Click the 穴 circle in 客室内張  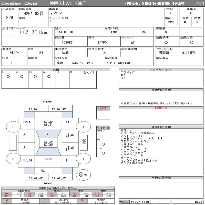click(x=103, y=144)
